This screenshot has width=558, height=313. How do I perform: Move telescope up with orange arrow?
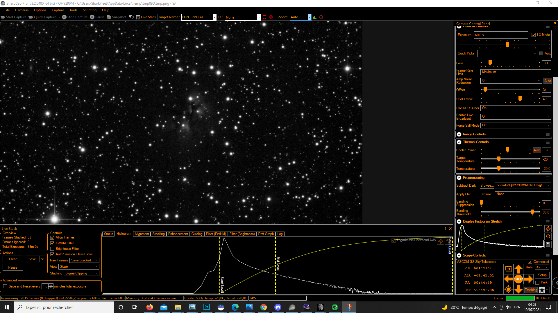(518, 269)
